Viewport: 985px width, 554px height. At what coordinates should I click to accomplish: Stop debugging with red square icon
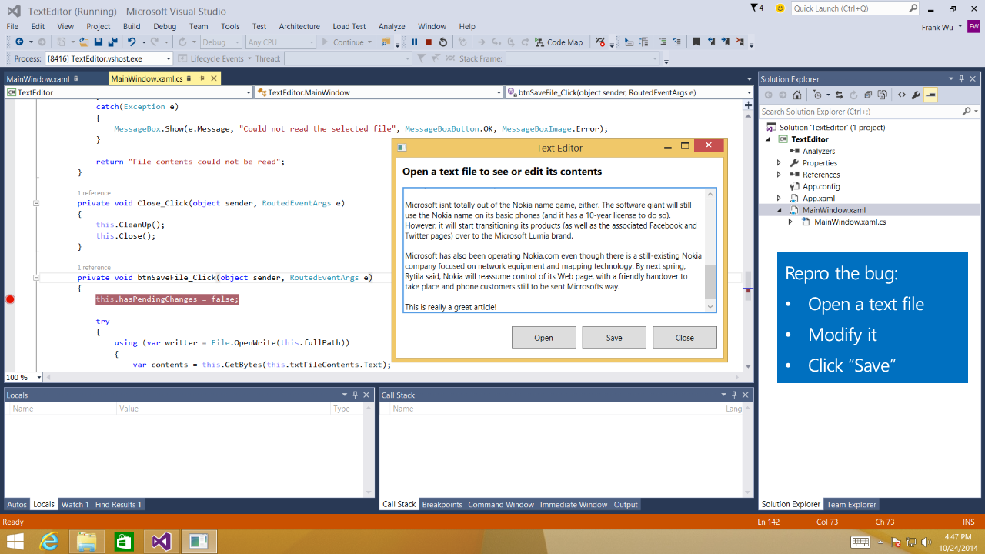point(429,42)
